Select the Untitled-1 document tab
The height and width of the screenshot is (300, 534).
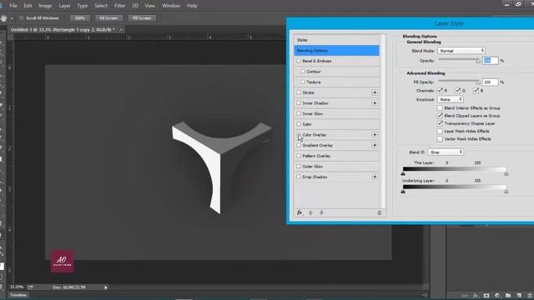pyautogui.click(x=63, y=30)
